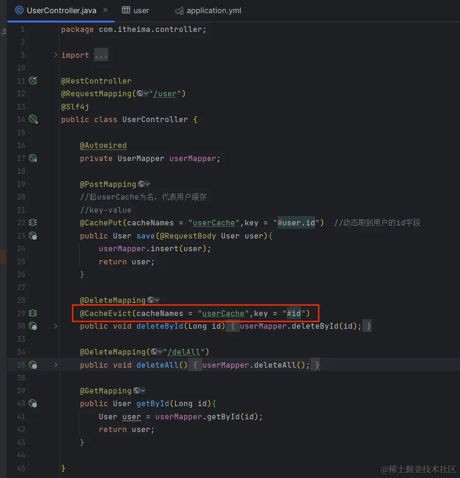Click endpoint gutter icon on line 30
The width and height of the screenshot is (460, 478).
pyautogui.click(x=32, y=326)
